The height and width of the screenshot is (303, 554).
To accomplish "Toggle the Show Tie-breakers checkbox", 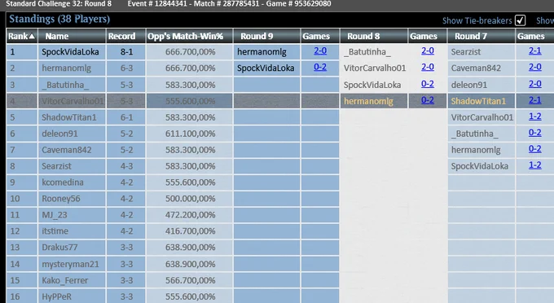I will tap(520, 20).
